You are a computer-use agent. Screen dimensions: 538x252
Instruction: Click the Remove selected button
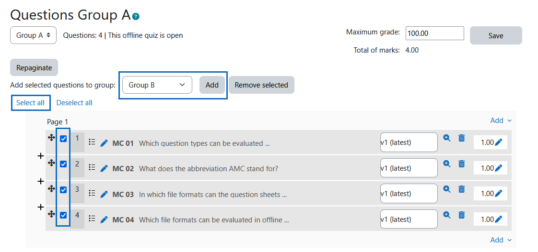(261, 85)
